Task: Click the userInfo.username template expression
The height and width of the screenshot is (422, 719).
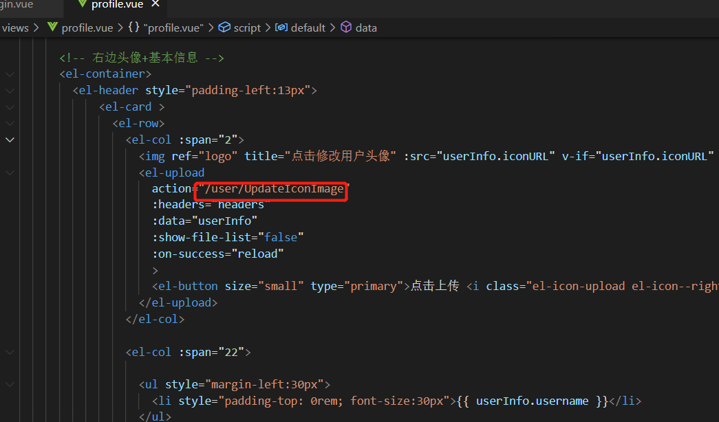Action: [533, 401]
